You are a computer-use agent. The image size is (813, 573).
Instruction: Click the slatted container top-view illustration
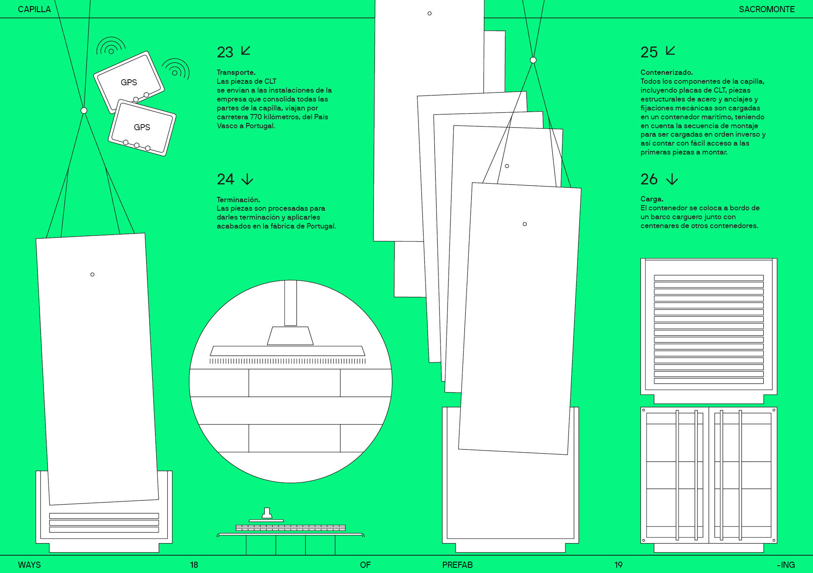coord(709,328)
